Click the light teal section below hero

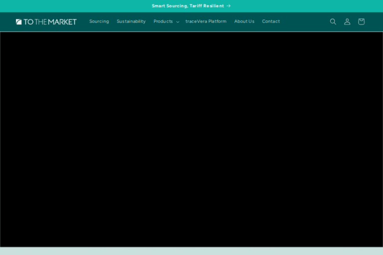(191, 251)
